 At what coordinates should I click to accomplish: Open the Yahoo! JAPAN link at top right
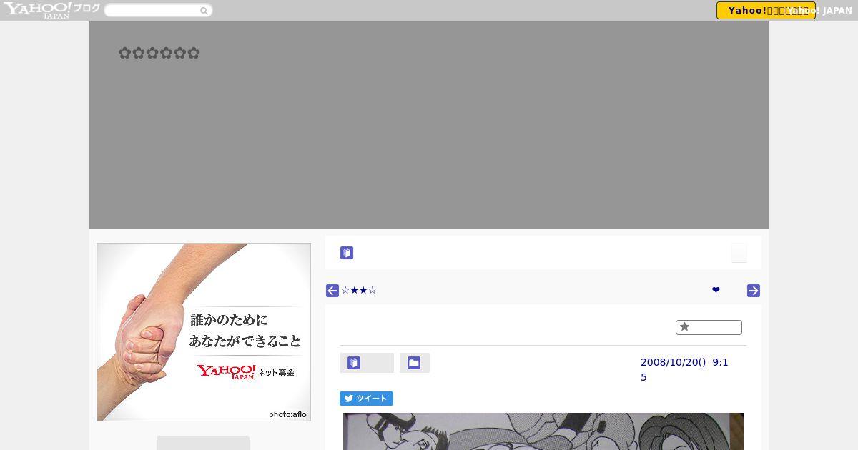[819, 11]
